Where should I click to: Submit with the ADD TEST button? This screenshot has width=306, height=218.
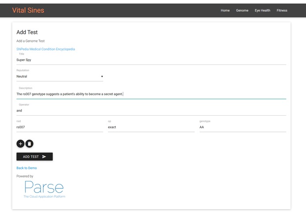click(x=34, y=157)
